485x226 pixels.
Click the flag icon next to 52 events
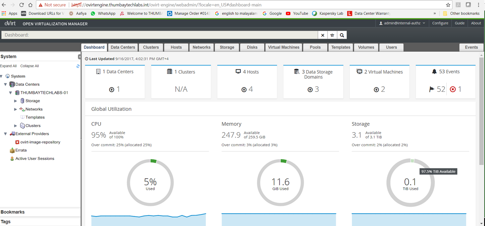tap(432, 89)
